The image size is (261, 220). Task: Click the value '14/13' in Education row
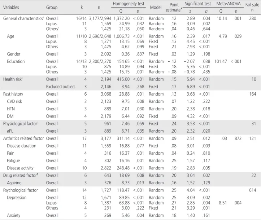click(x=81, y=62)
